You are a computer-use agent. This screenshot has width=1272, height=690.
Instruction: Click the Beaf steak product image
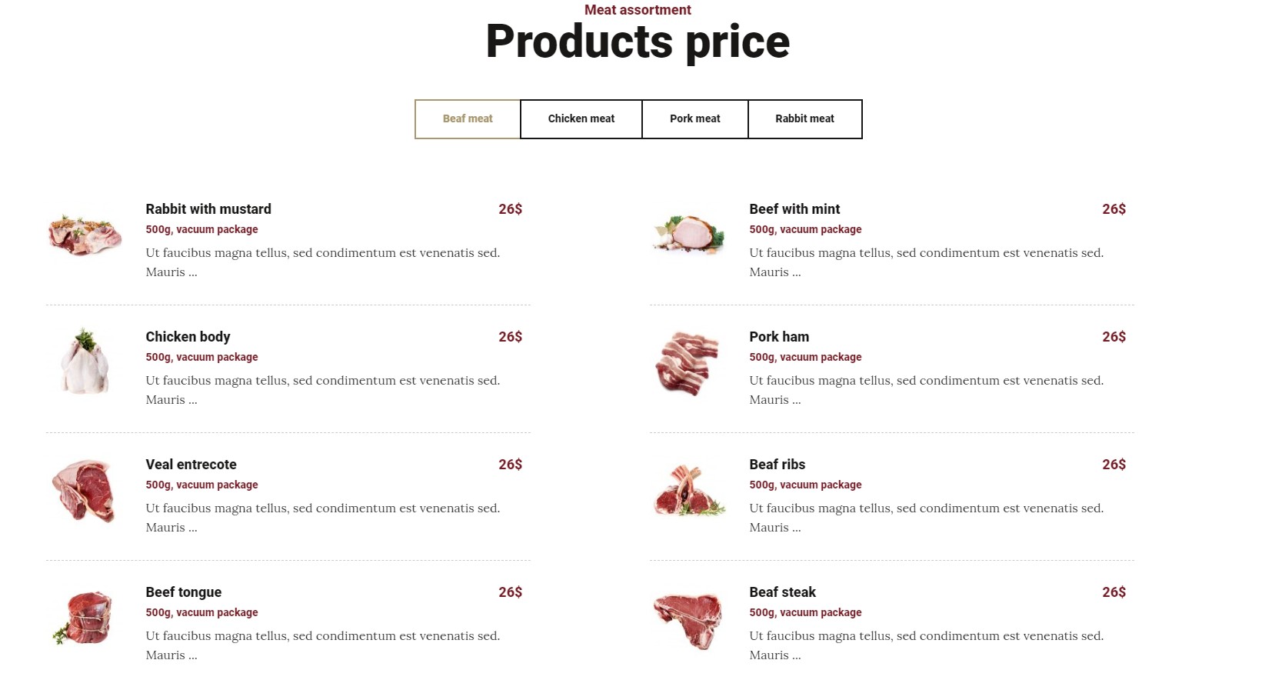688,621
